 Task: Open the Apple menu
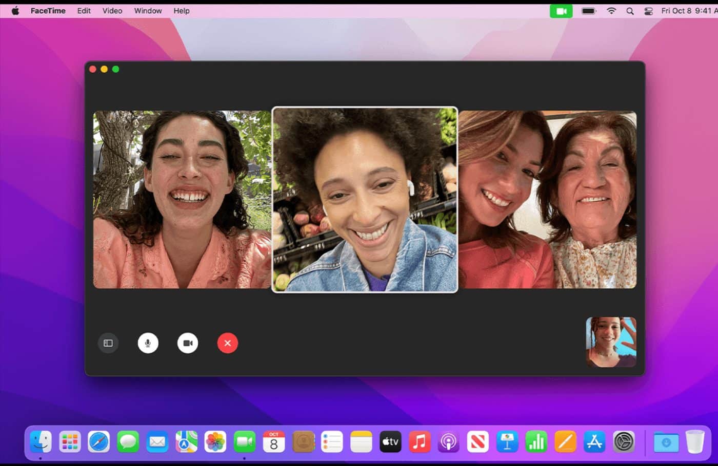point(15,11)
